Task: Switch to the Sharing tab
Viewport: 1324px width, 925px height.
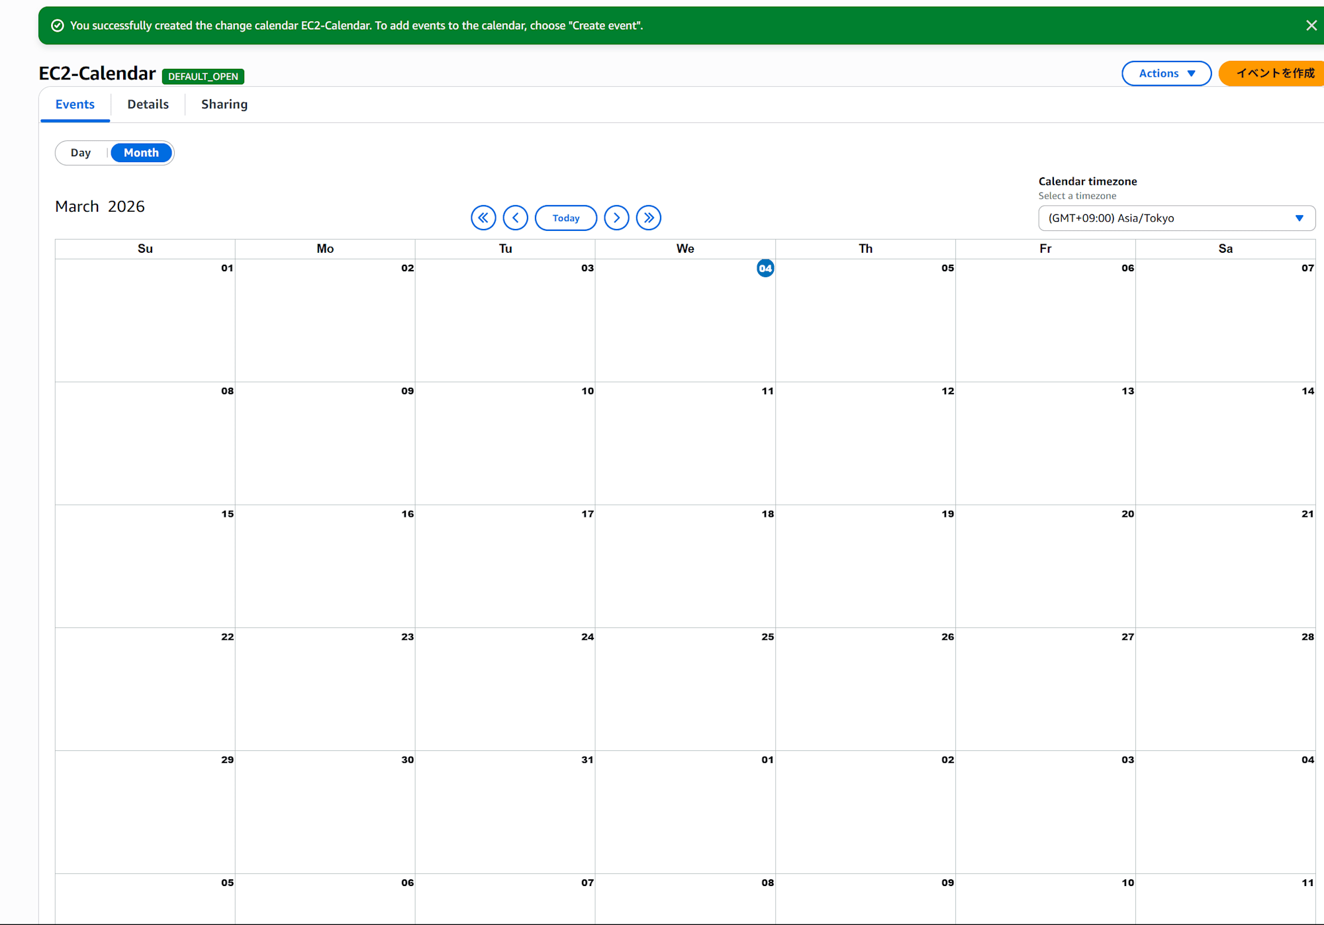Action: [224, 105]
